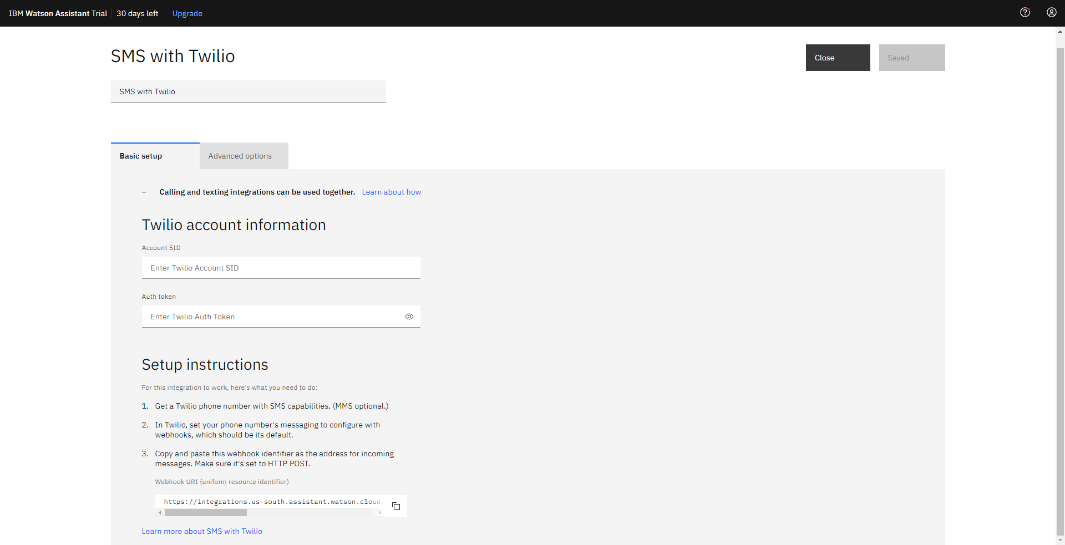Click the 'Get a Twilio phone number' step
1065x545 pixels.
(x=272, y=406)
